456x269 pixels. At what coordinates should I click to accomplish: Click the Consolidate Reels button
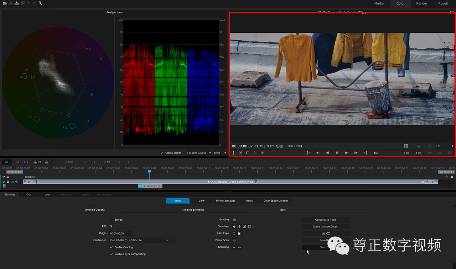click(x=326, y=220)
